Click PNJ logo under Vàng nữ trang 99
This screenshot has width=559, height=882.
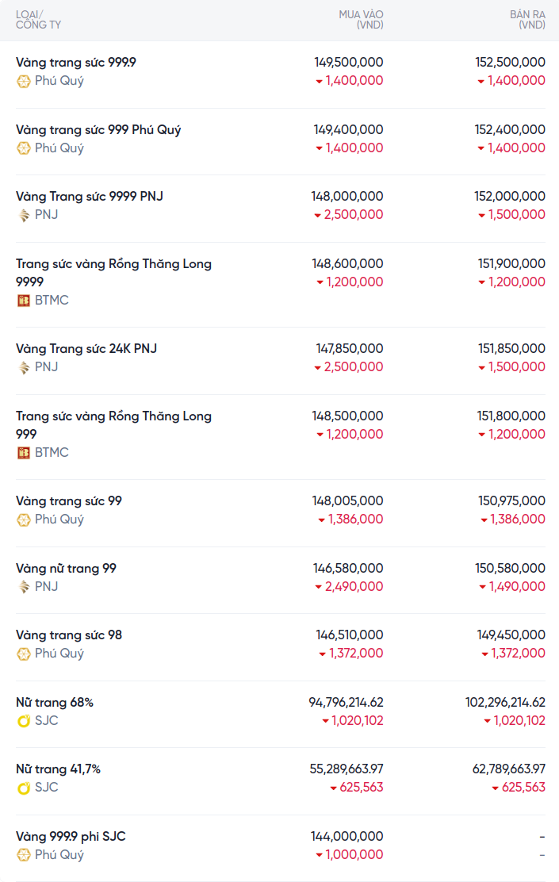[x=24, y=587]
